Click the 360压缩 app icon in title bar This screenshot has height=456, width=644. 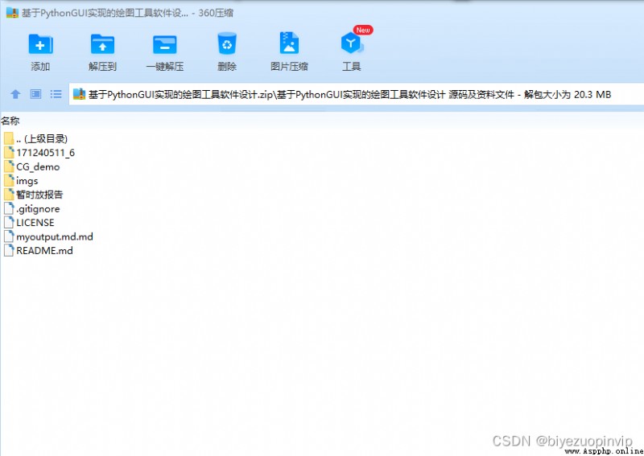pos(12,12)
